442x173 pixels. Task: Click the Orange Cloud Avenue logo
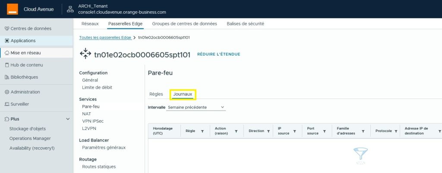[13, 9]
